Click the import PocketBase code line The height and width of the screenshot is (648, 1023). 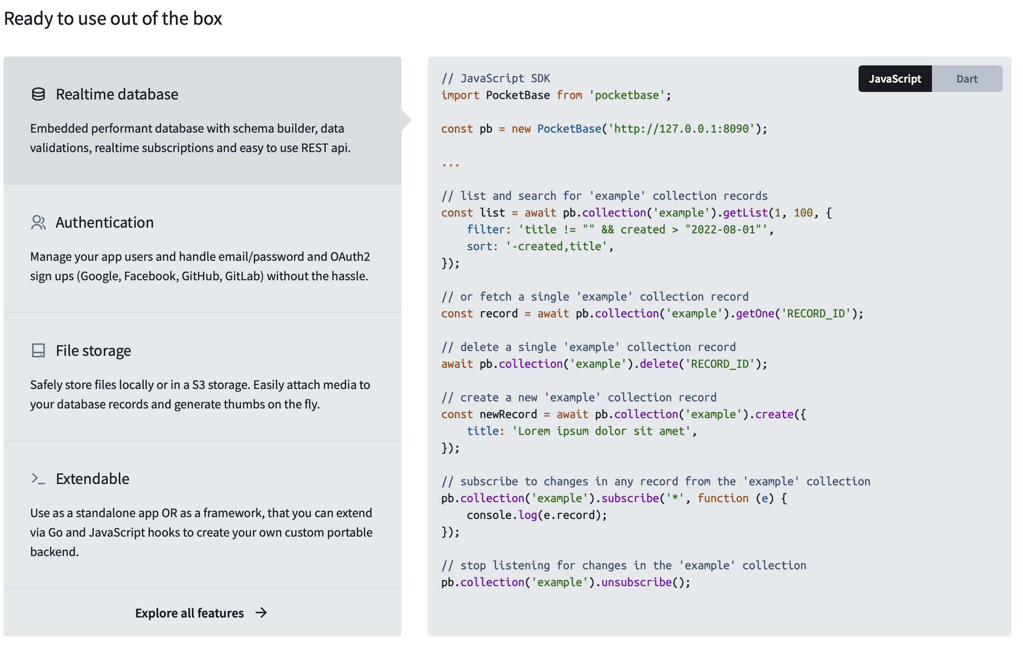pyautogui.click(x=556, y=95)
